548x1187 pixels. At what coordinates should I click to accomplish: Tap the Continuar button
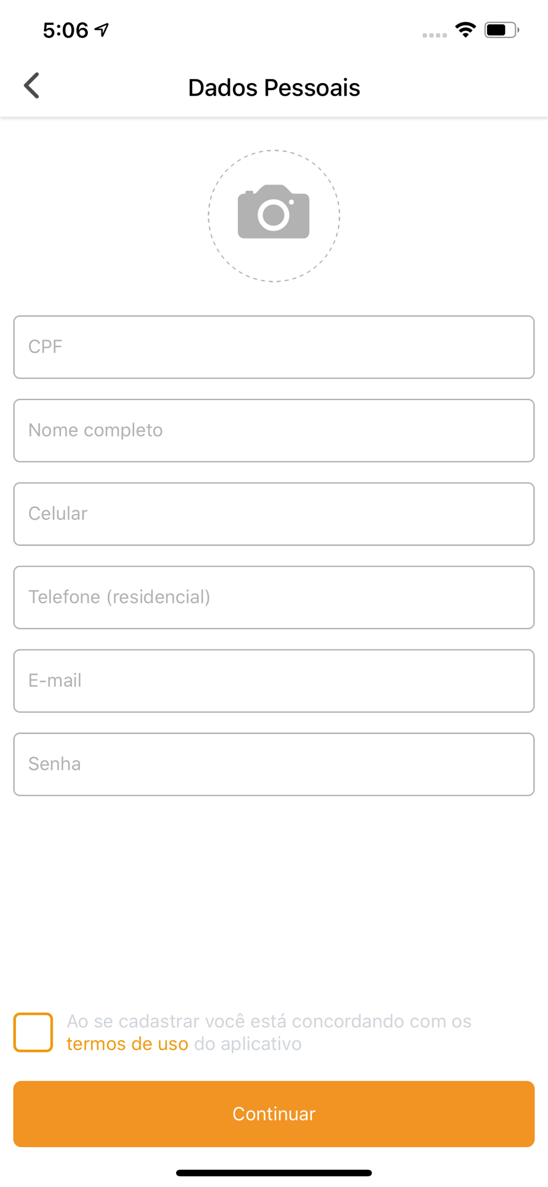coord(274,1114)
